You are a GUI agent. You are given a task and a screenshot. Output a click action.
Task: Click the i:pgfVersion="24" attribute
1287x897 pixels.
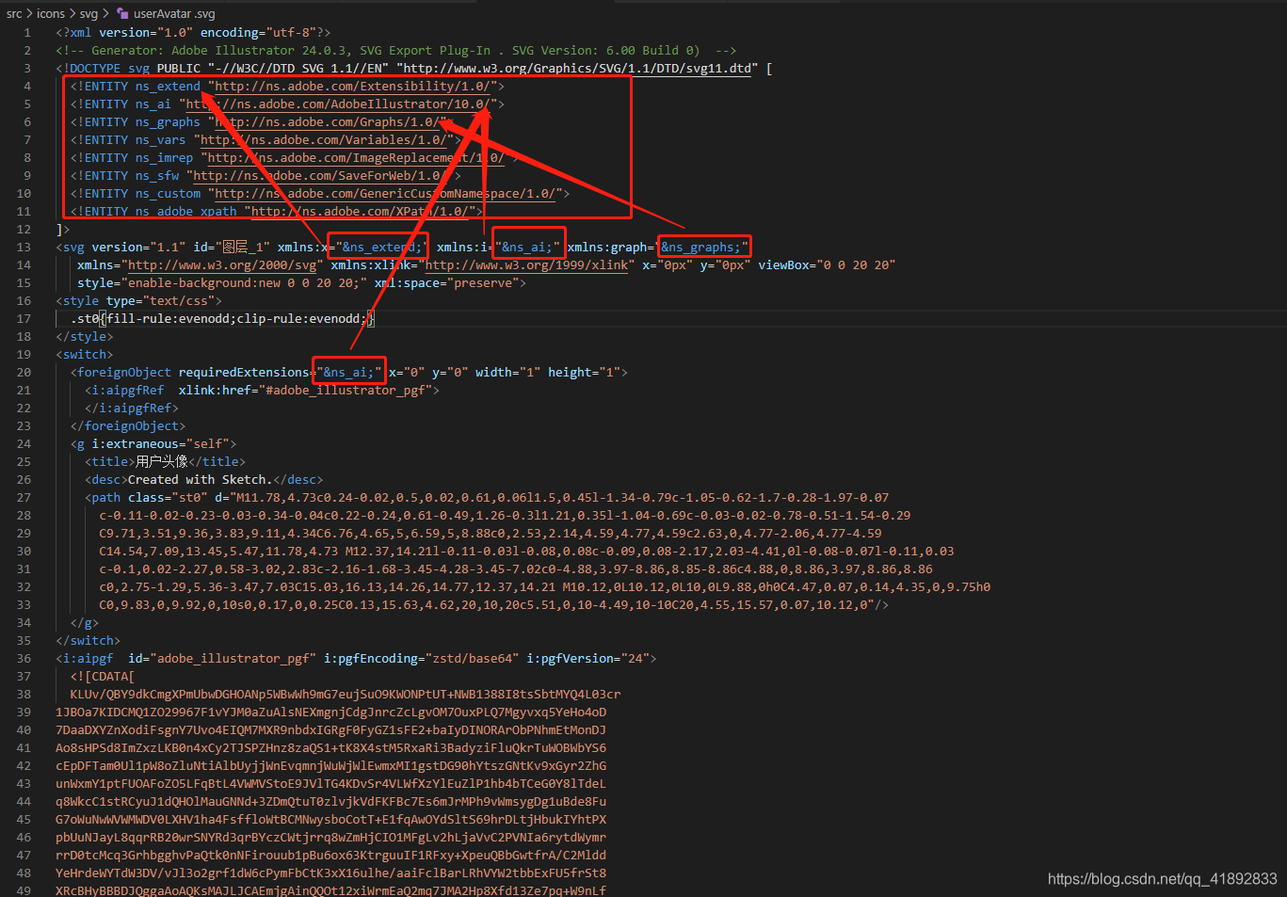[x=587, y=659]
